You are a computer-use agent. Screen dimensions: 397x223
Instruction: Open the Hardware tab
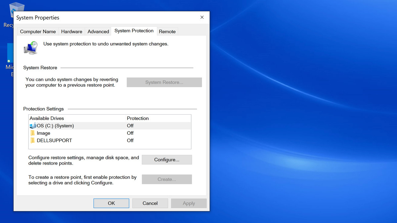pyautogui.click(x=71, y=31)
